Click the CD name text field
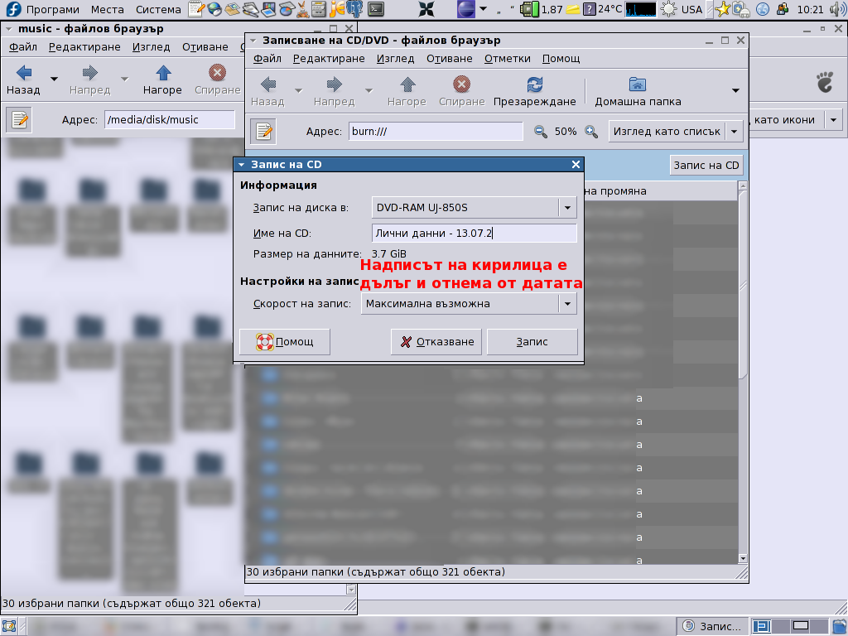Image resolution: width=848 pixels, height=636 pixels. [474, 234]
